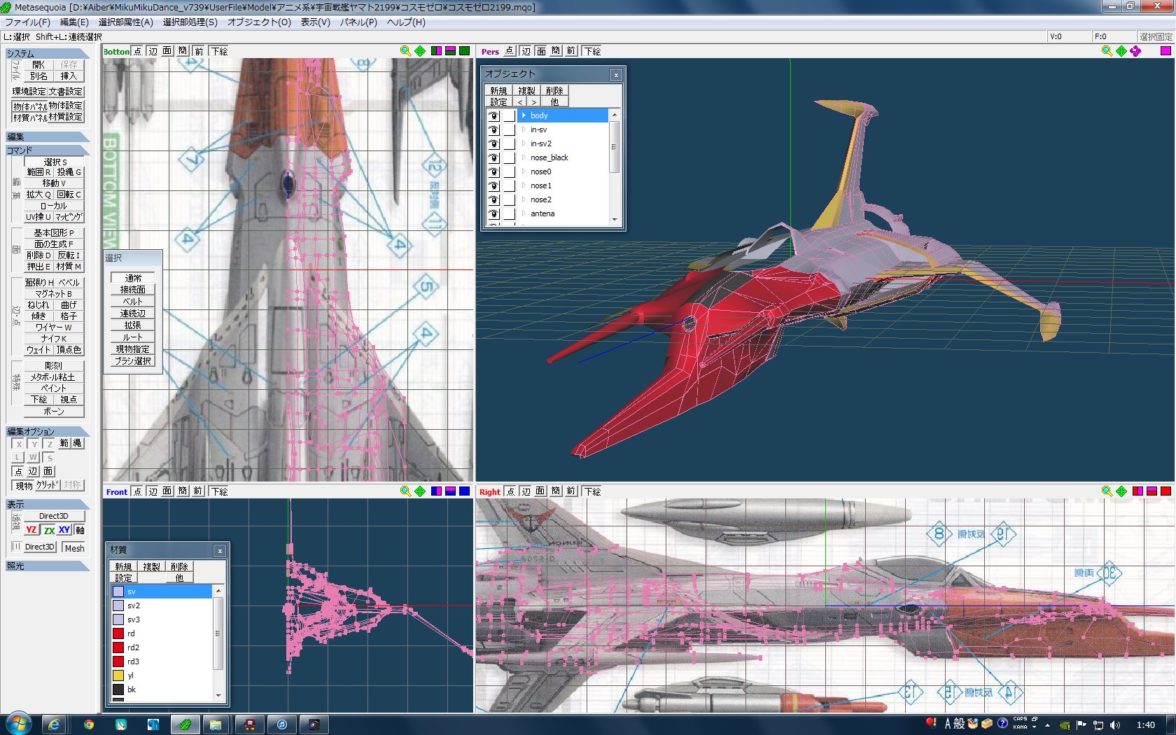Click the green pan icon in Botton viewport
Viewport: 1176px width, 735px height.
(420, 51)
